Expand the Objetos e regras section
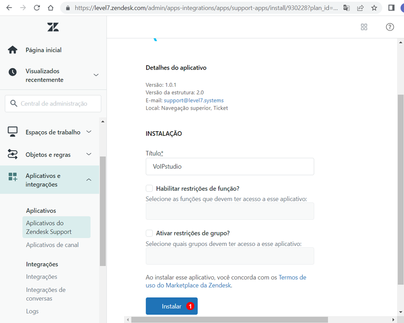This screenshot has width=404, height=323. tap(89, 154)
